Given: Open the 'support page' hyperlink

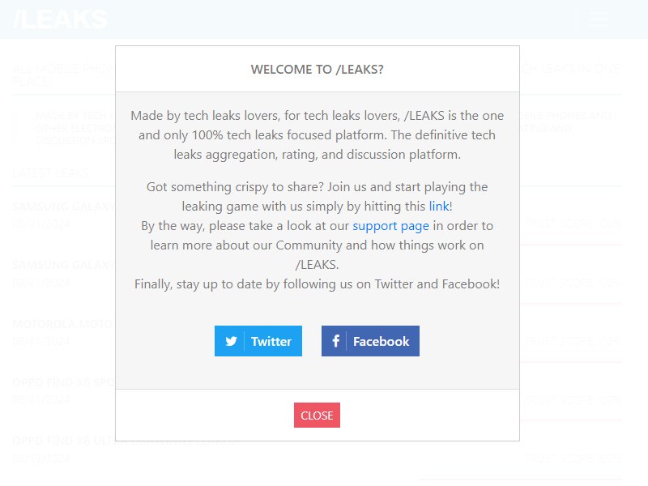Looking at the screenshot, I should point(390,226).
